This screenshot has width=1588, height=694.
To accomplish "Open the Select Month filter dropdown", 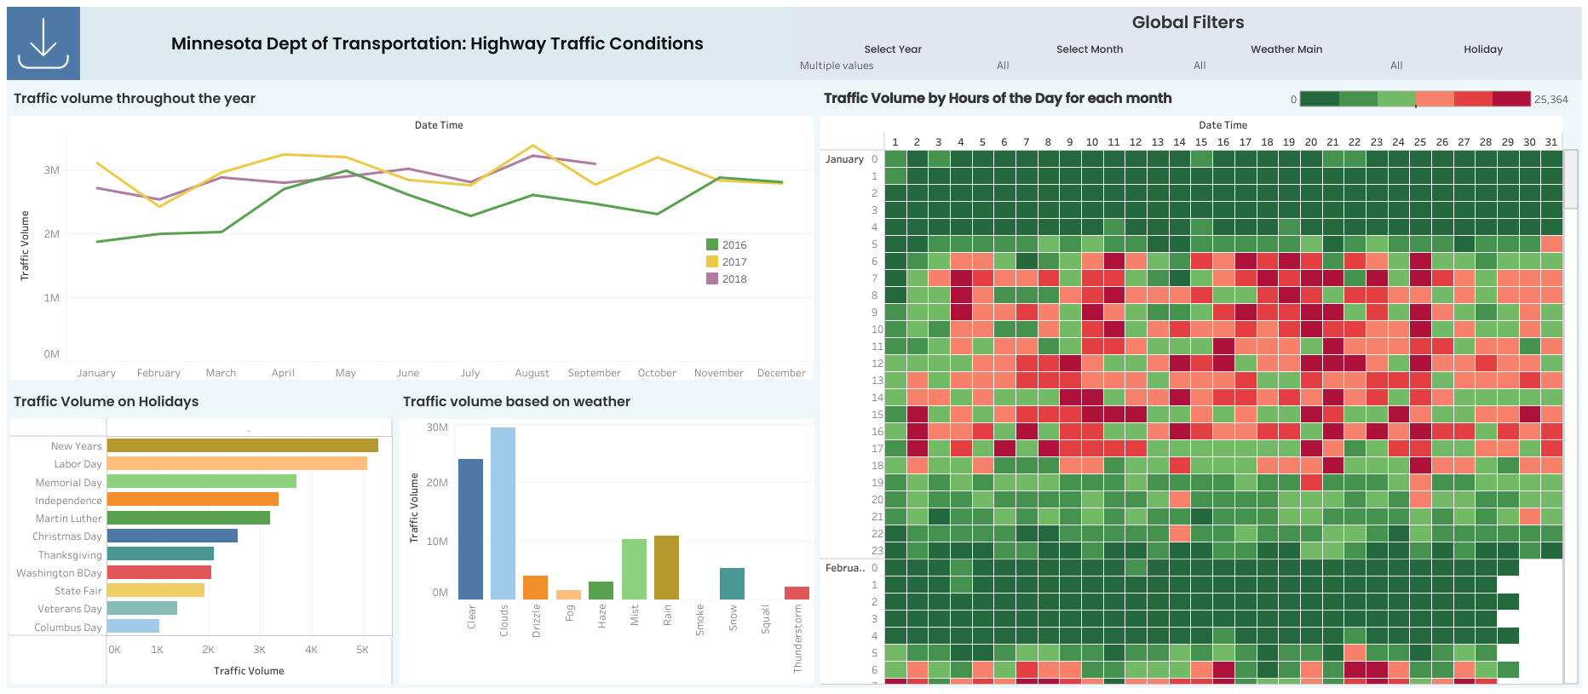I will click(x=1089, y=66).
